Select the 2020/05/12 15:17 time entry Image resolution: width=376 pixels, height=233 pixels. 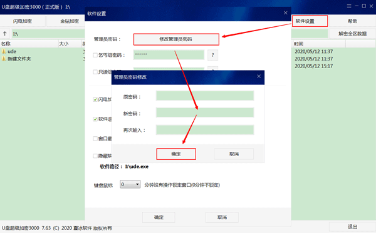tap(314, 66)
